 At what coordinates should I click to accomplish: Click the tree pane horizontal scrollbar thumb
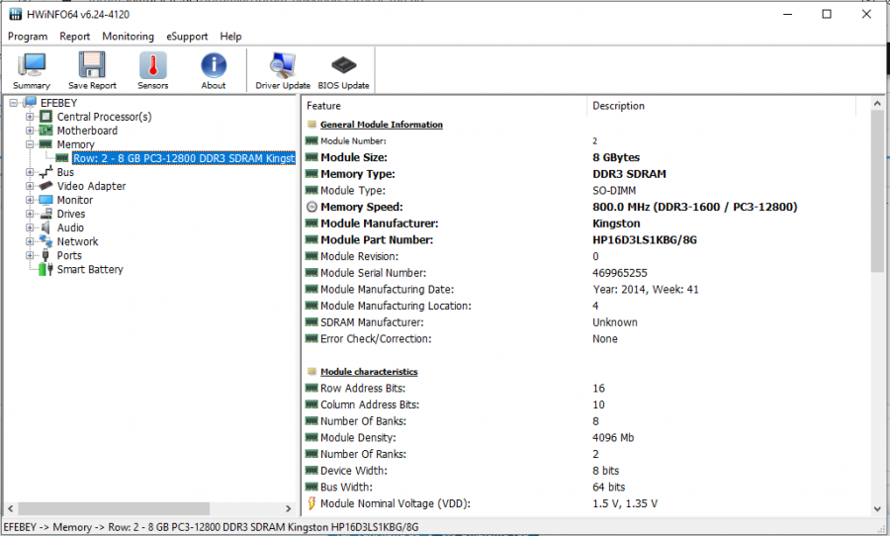pos(114,508)
